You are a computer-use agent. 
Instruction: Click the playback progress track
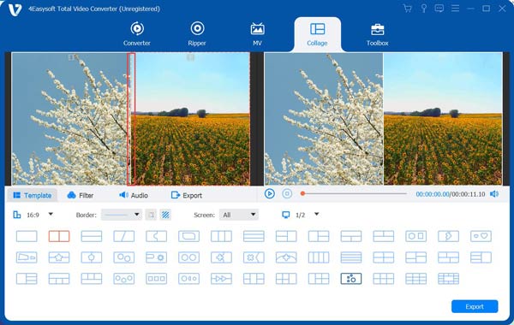(x=353, y=194)
